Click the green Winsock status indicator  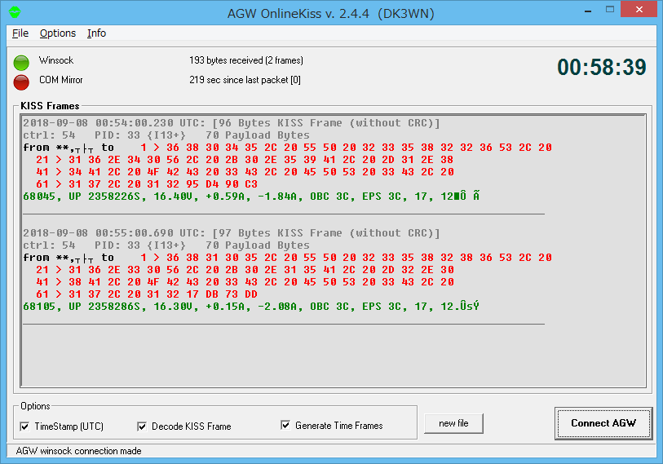click(21, 63)
